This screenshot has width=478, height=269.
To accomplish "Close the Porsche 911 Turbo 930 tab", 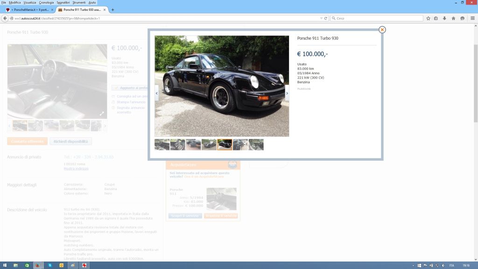I will click(x=105, y=10).
